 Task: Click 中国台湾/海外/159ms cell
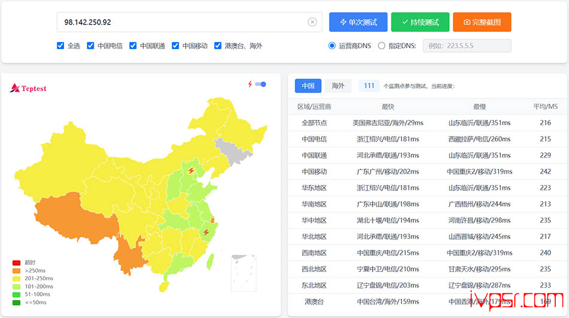click(x=388, y=302)
